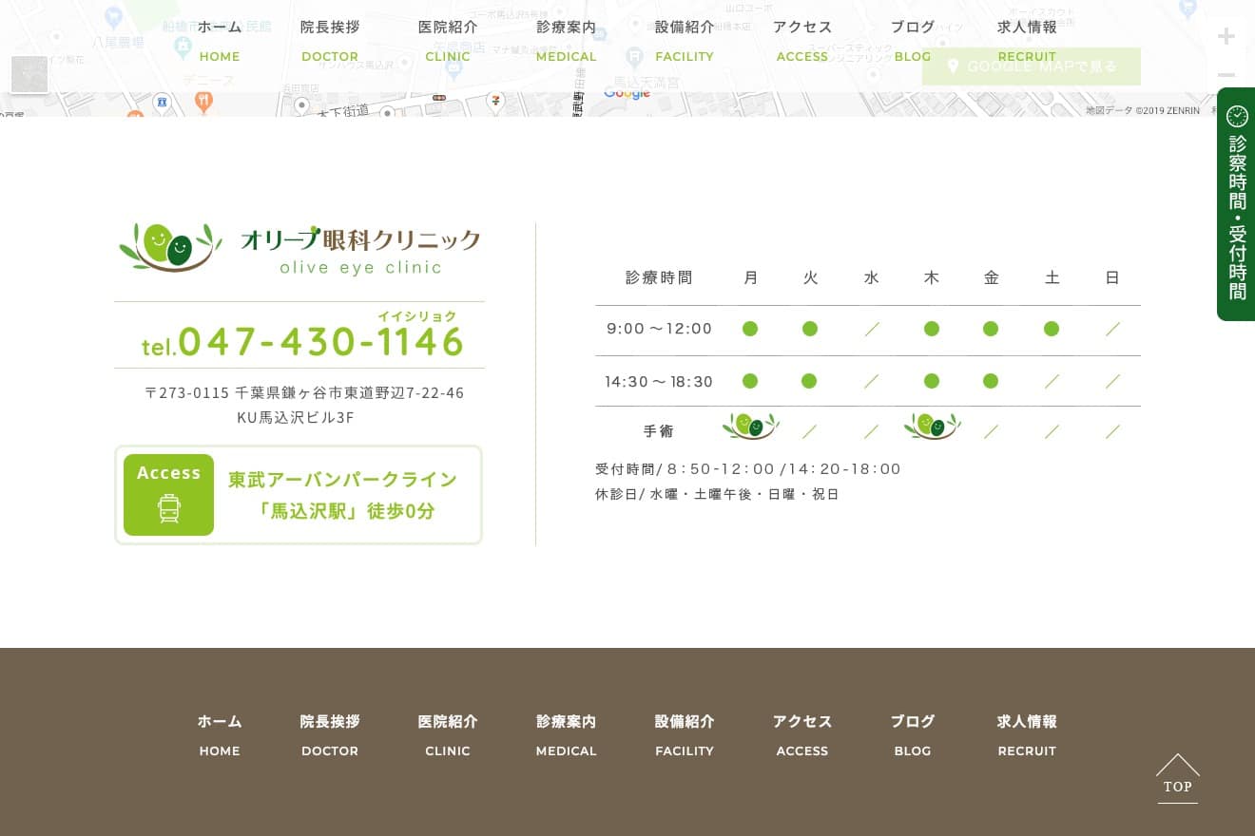Switch map to satellite thumbnail view
1255x836 pixels.
pos(29,74)
